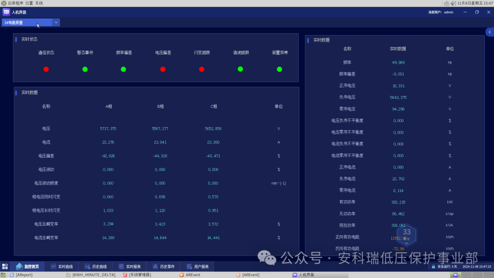Click the event icon on 历史事件

156,267
